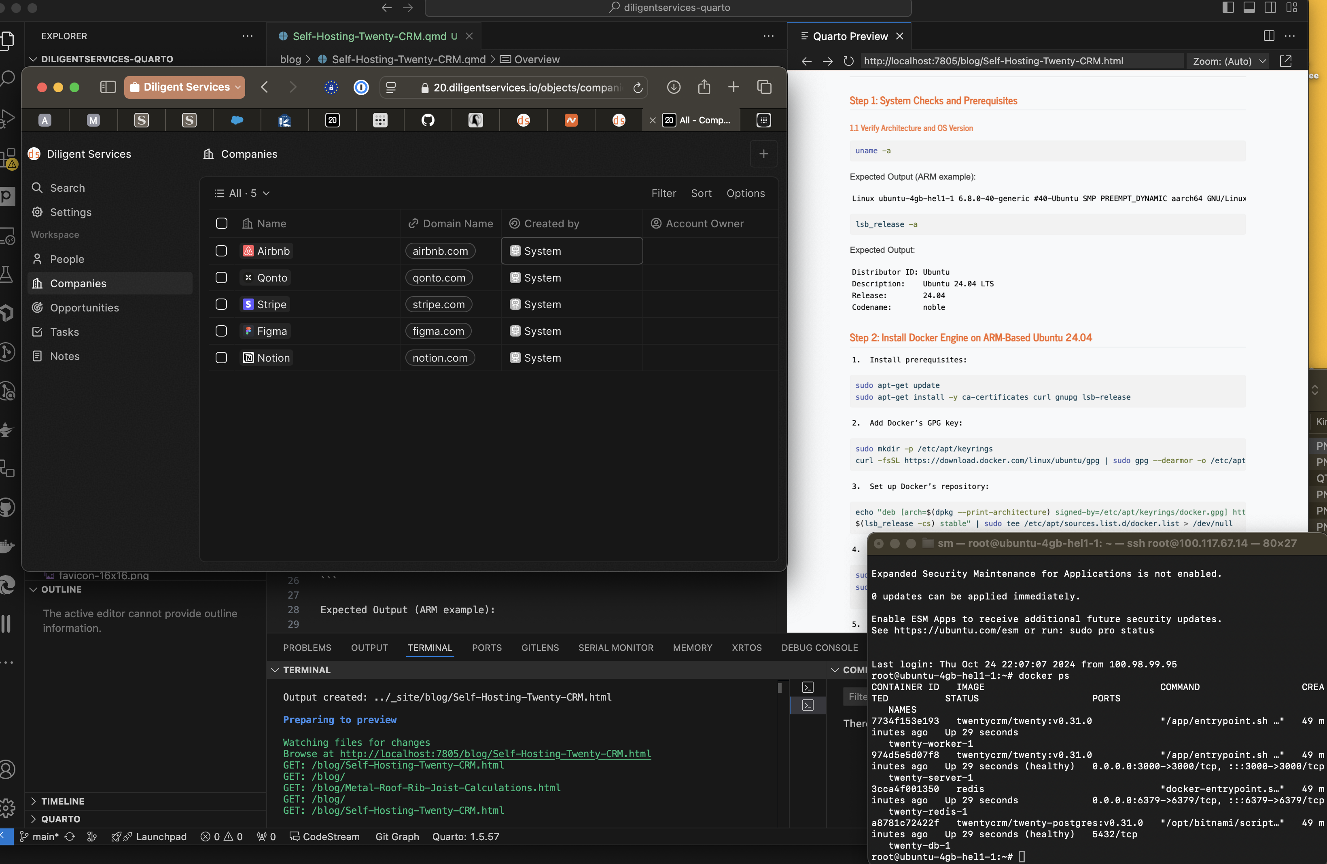1327x864 pixels.
Task: Click Filter in Companies view
Action: coord(663,193)
